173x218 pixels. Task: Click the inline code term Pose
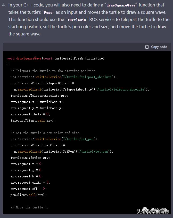[48, 13]
